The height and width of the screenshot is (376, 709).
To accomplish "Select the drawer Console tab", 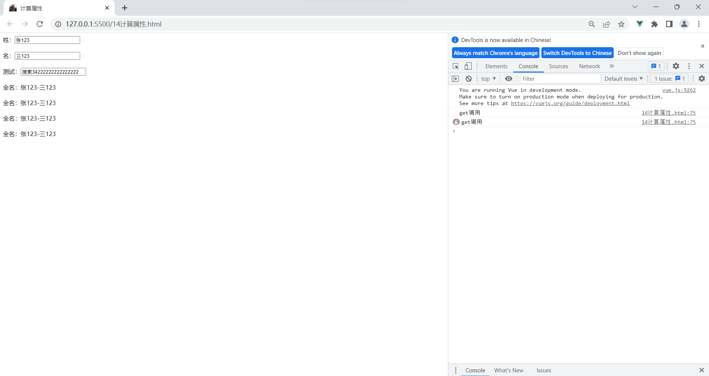I will pyautogui.click(x=475, y=370).
